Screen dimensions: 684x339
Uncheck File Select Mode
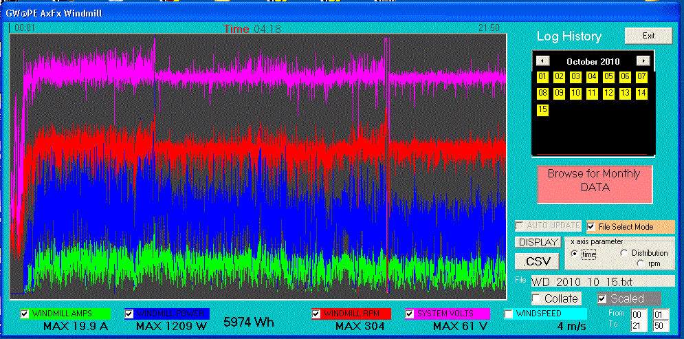pyautogui.click(x=591, y=226)
